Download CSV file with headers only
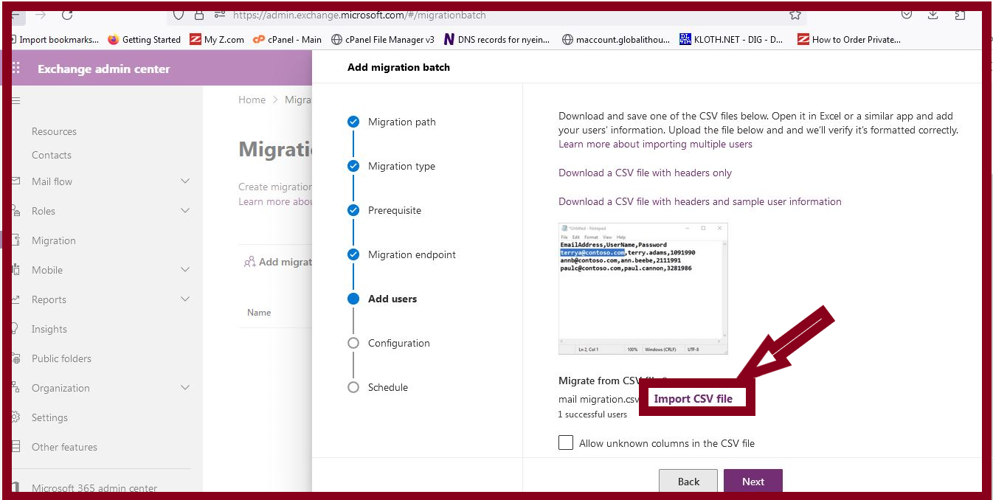 645,173
